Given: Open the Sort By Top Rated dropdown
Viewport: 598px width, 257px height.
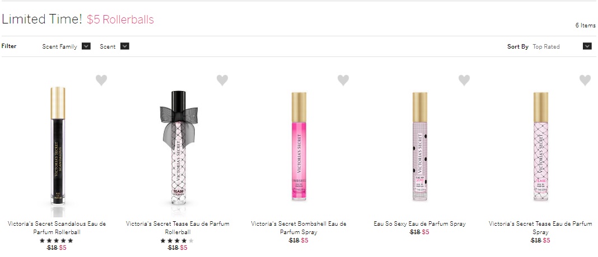Looking at the screenshot, I should [x=587, y=46].
